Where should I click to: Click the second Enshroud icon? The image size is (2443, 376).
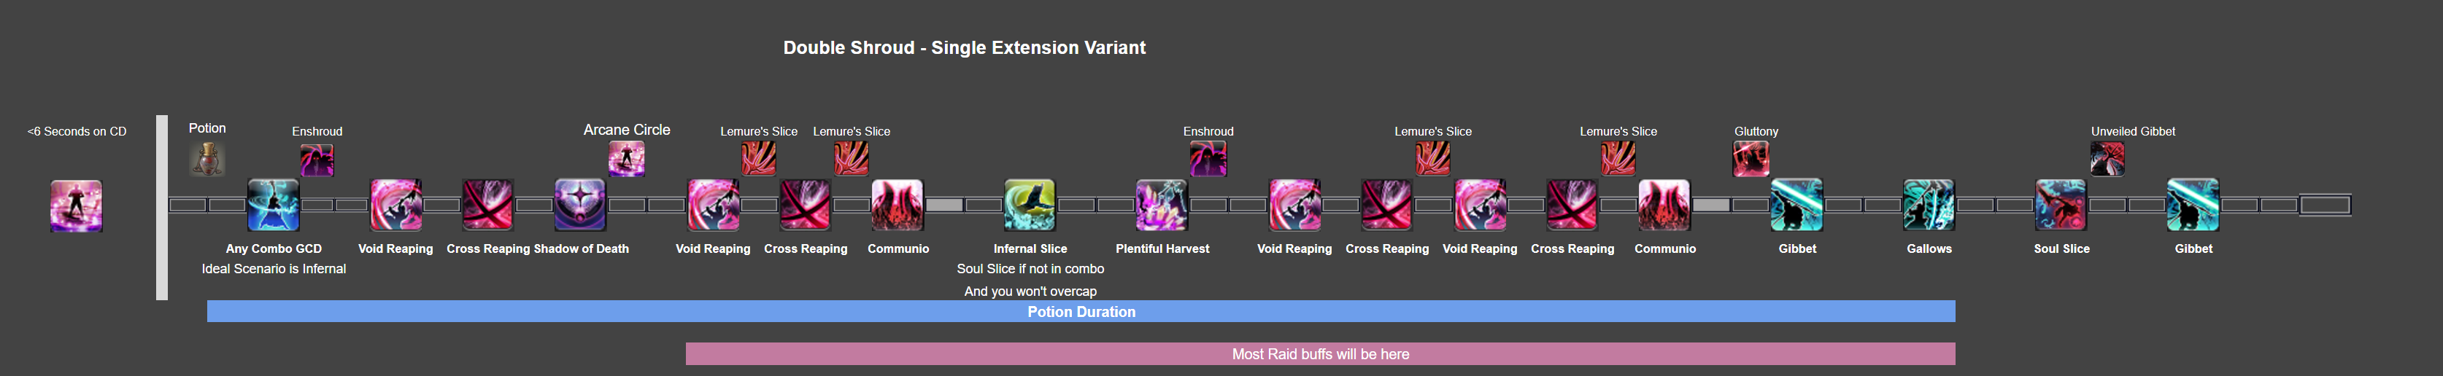[x=1208, y=159]
